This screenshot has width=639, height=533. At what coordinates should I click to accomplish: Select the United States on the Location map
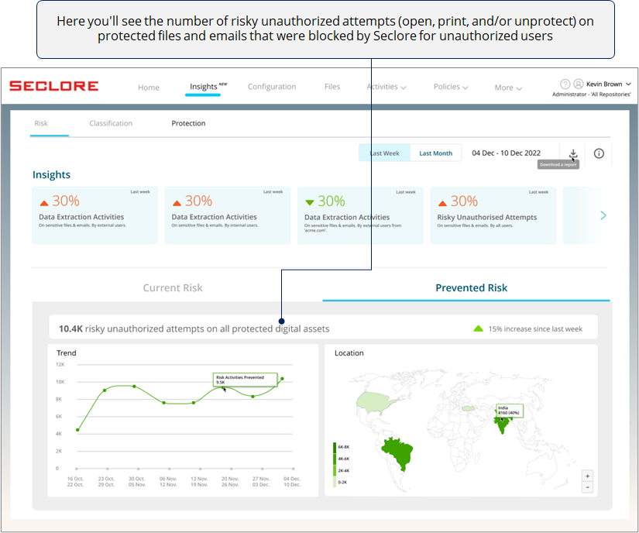pyautogui.click(x=374, y=403)
